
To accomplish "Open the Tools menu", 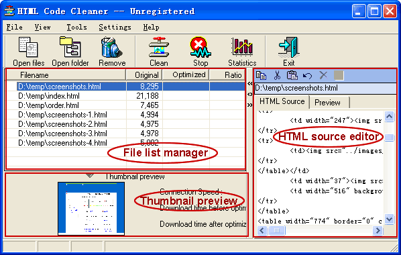I will [x=76, y=27].
